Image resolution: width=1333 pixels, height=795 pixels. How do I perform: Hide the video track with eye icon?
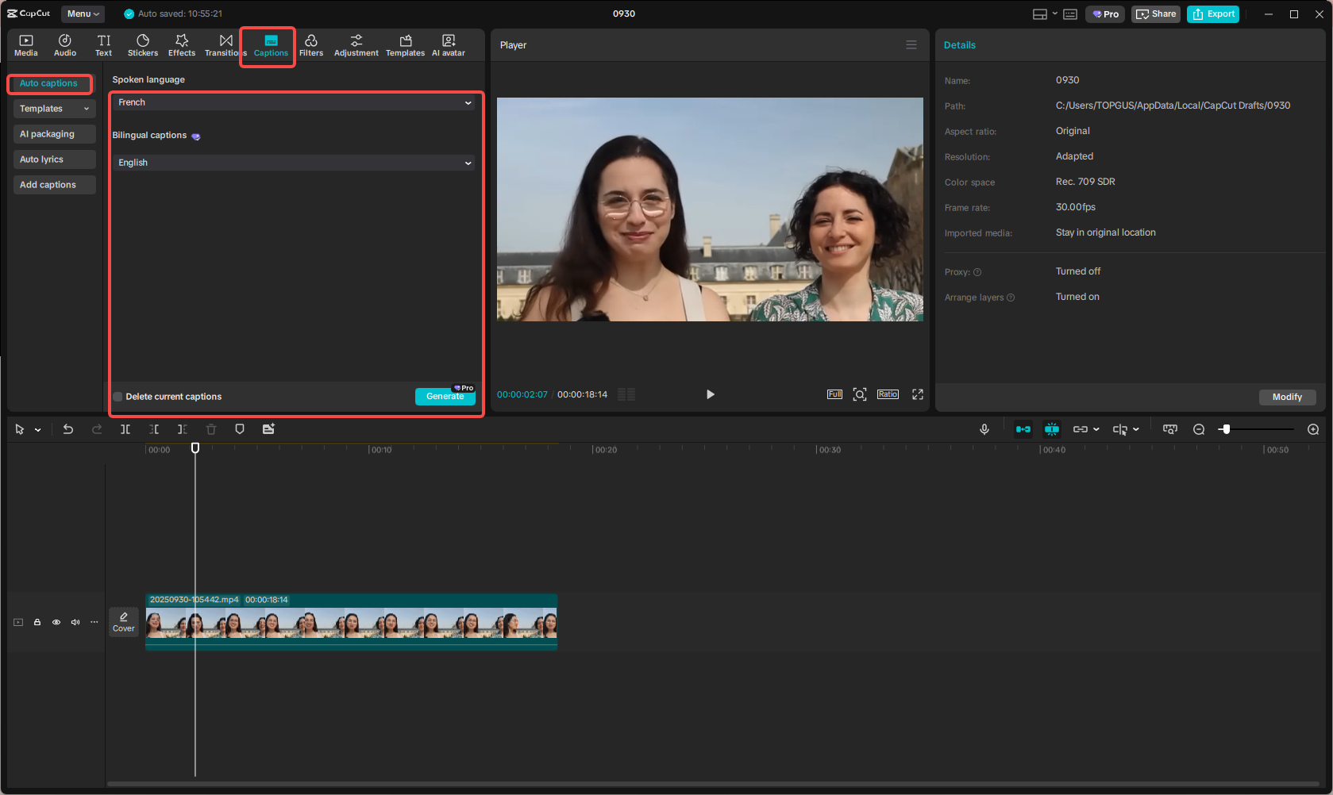tap(56, 622)
